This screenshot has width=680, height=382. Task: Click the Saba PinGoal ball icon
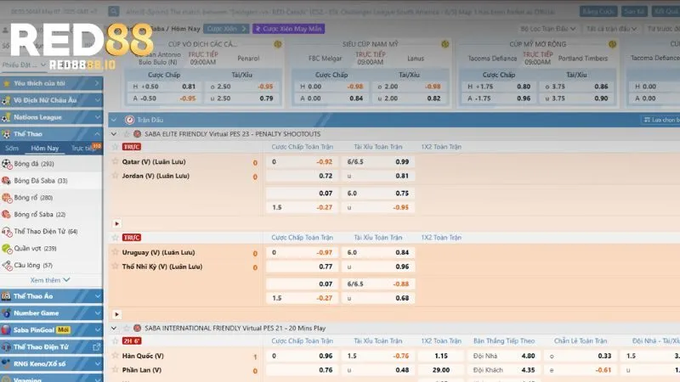6,329
